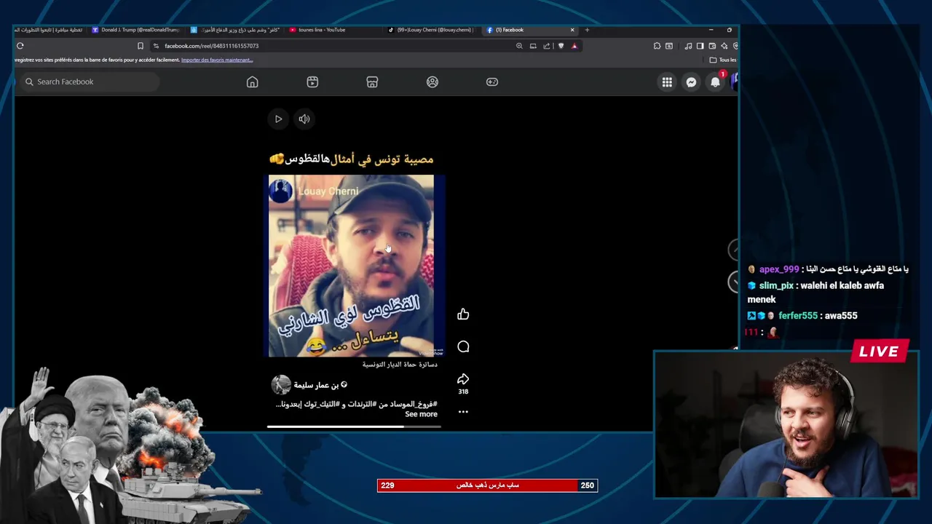
Task: Click the share page icon in address bar
Action: [x=547, y=46]
